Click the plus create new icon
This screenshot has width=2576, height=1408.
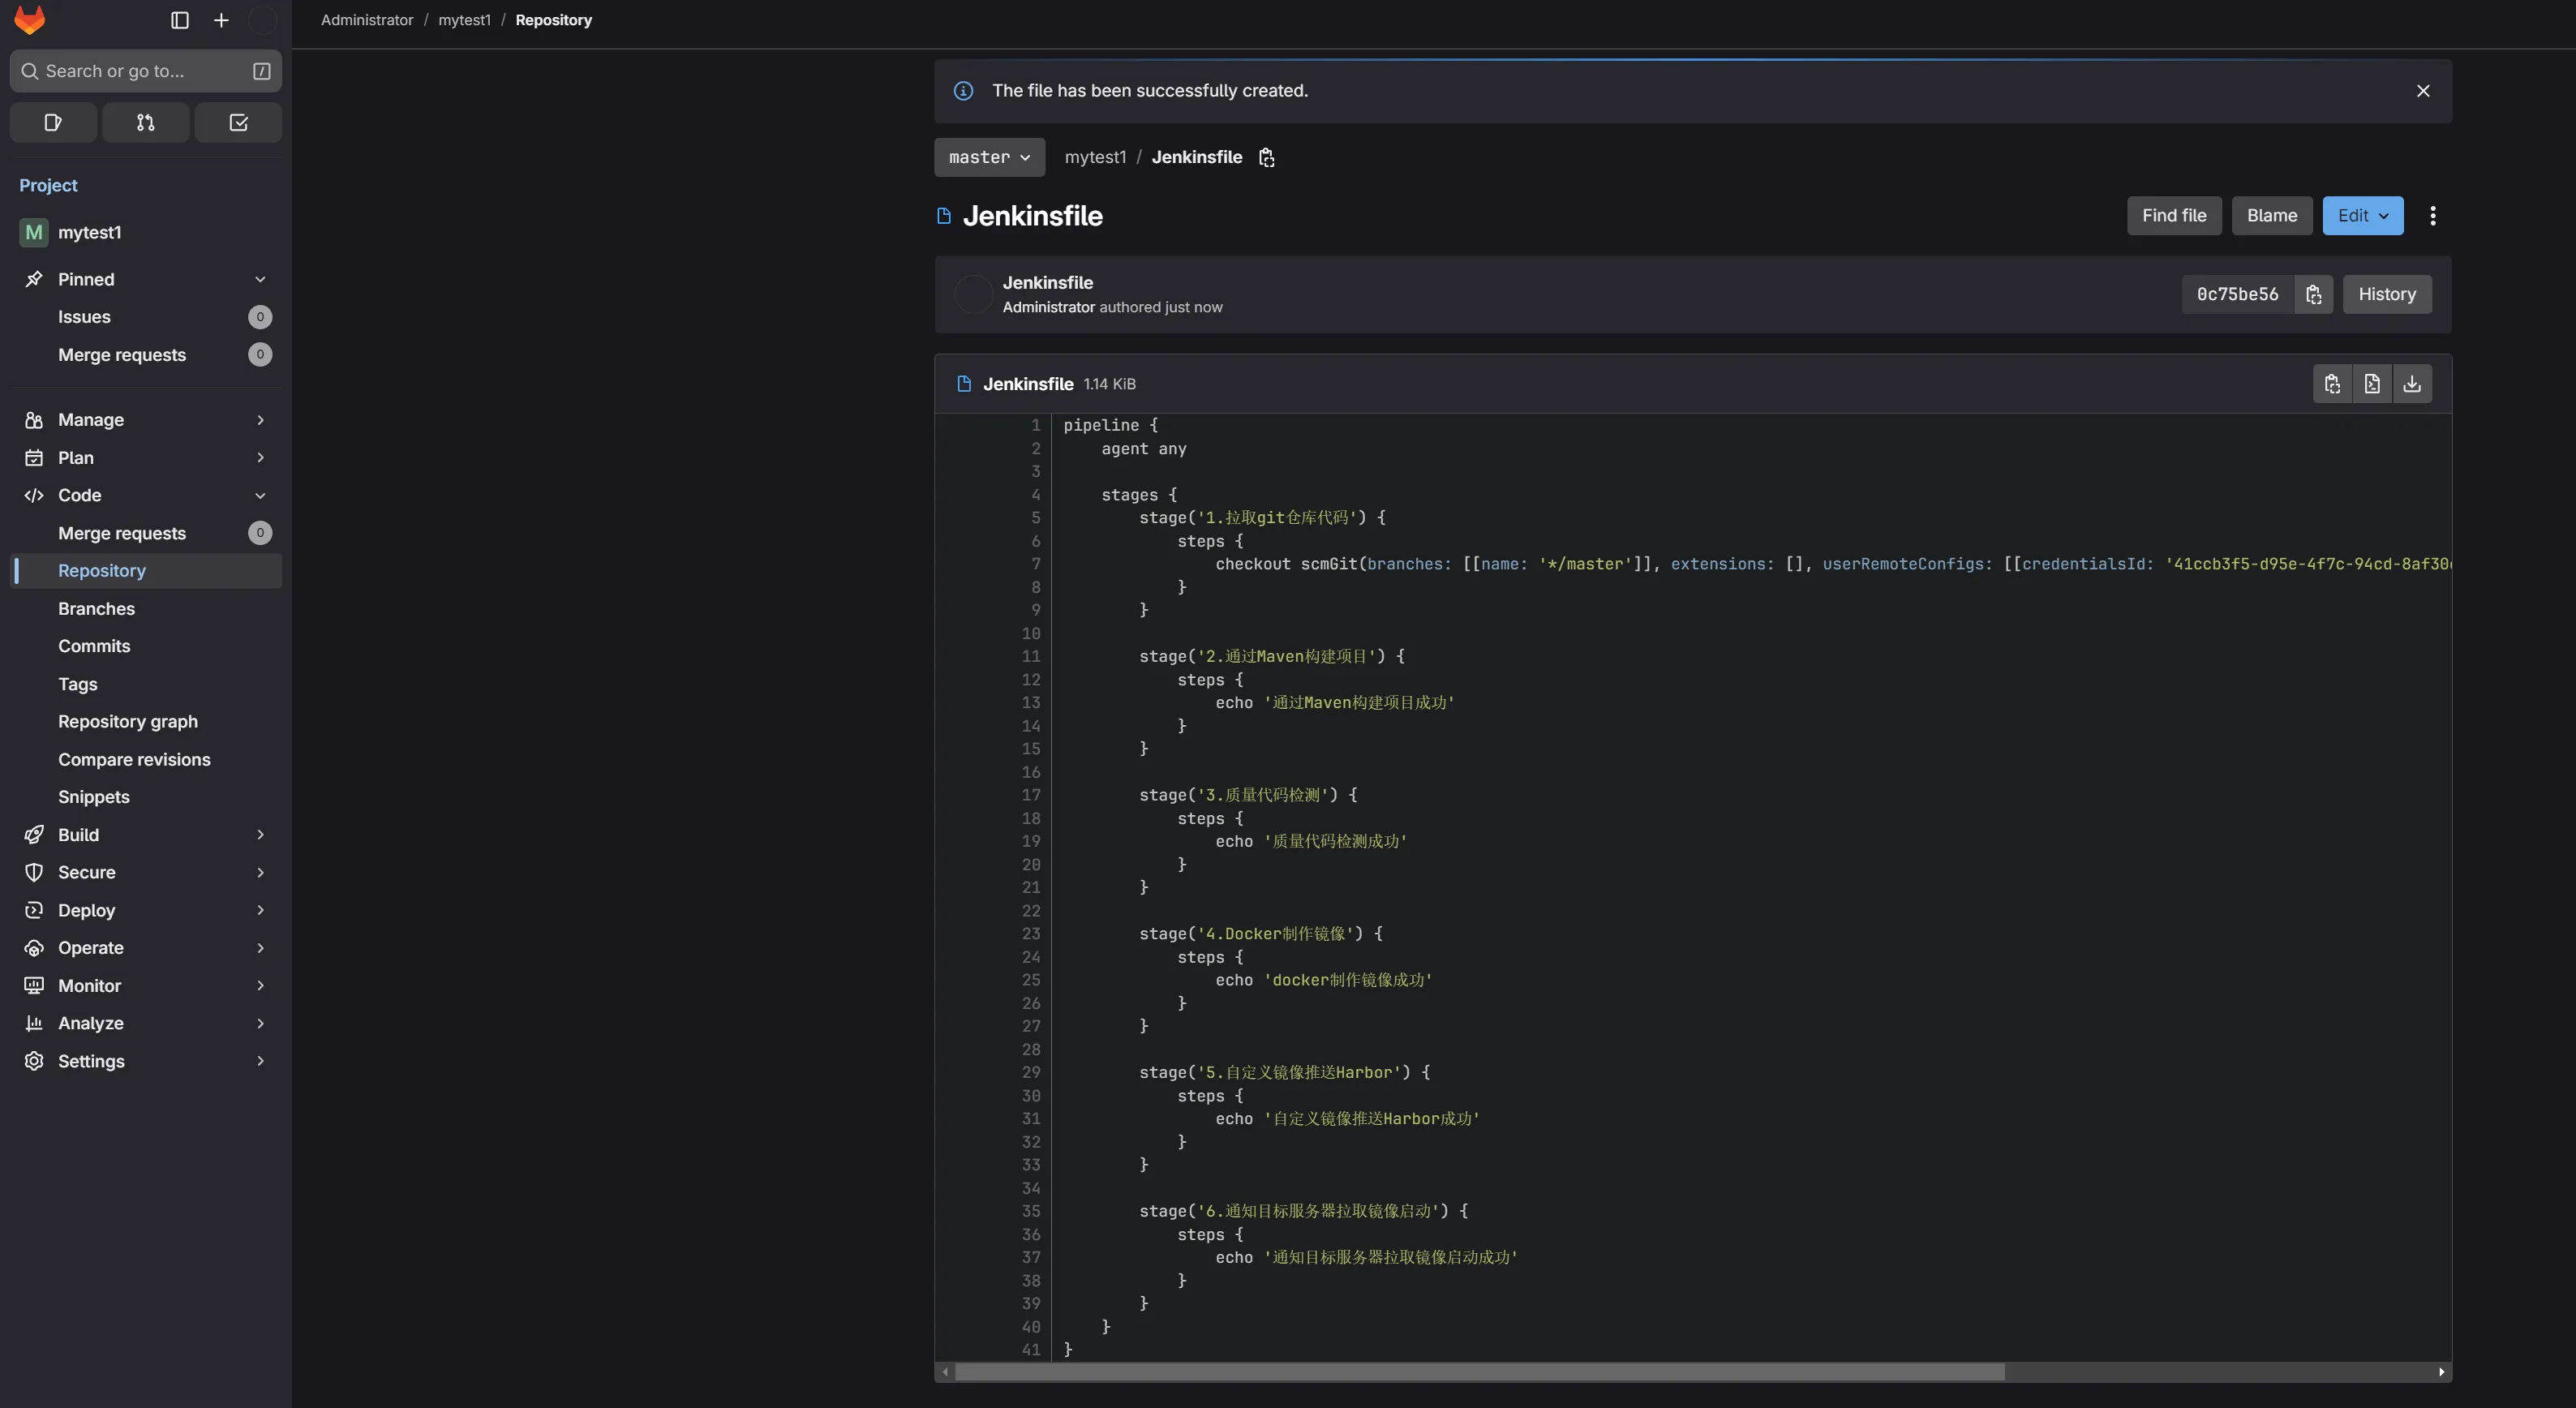221,20
